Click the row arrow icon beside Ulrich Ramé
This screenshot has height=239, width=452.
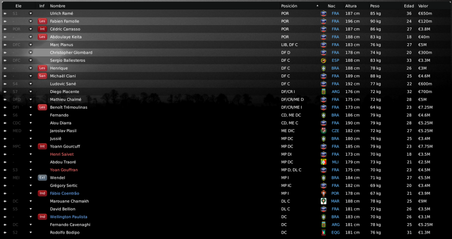(x=5, y=14)
